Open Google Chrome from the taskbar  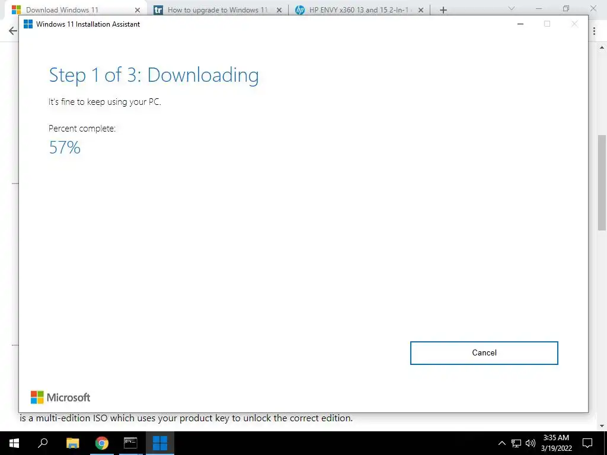[102, 443]
